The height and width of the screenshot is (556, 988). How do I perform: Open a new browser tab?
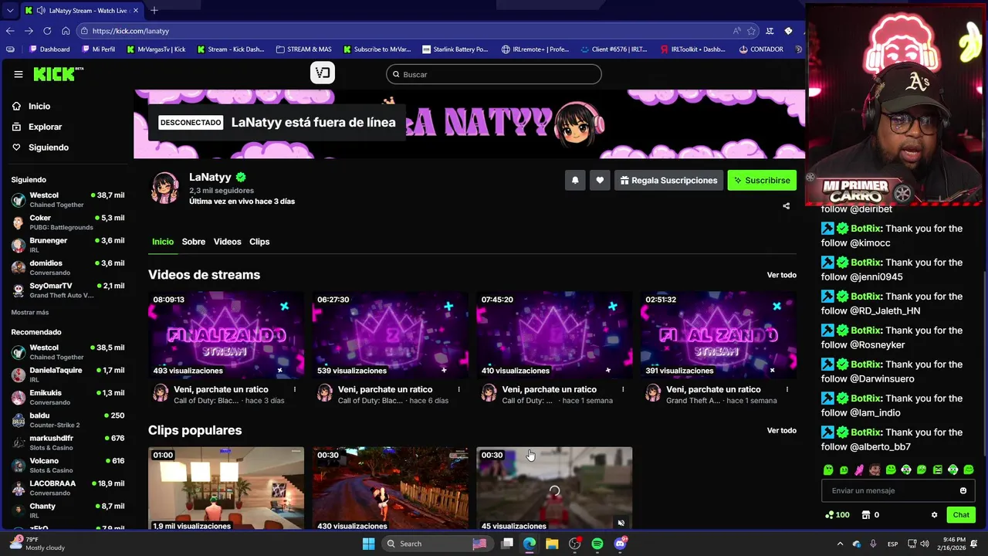click(x=154, y=10)
